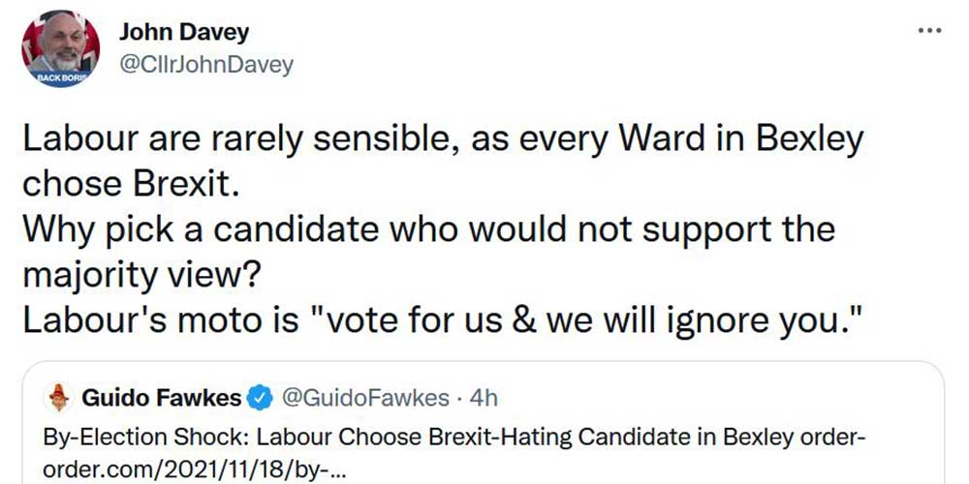Click the blue verified badge
The image size is (969, 484).
tap(259, 397)
